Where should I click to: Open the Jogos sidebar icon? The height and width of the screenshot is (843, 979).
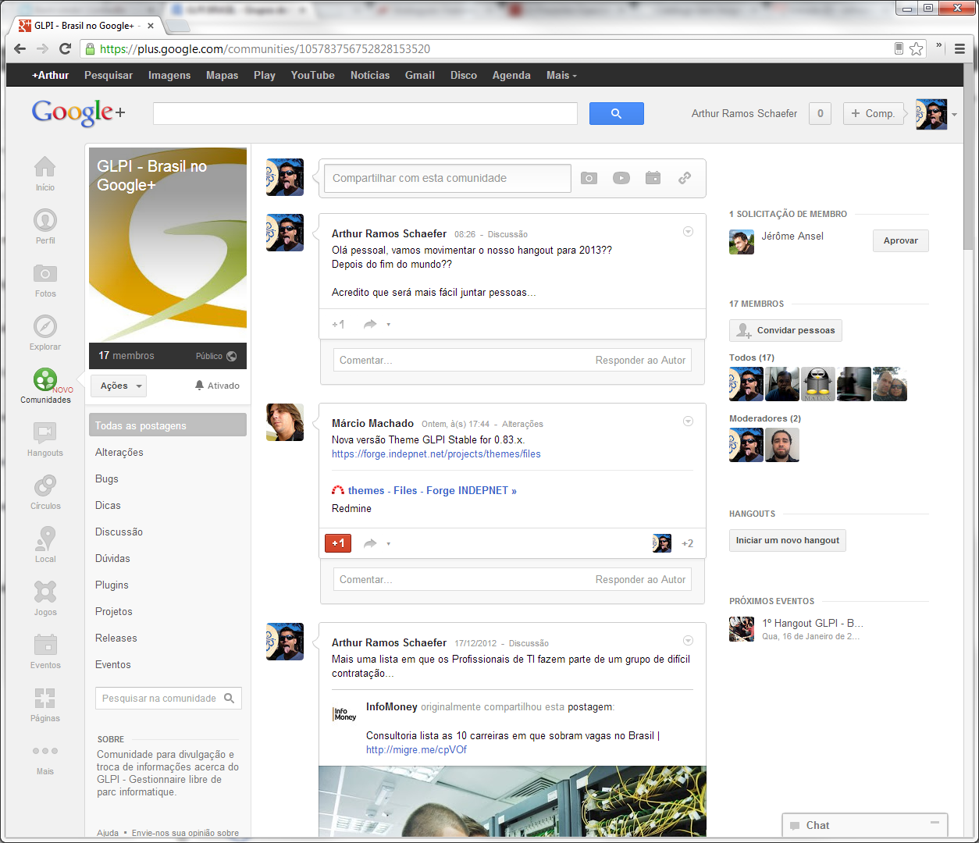pyautogui.click(x=45, y=592)
